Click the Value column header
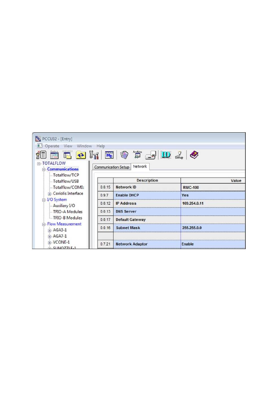 (x=213, y=180)
